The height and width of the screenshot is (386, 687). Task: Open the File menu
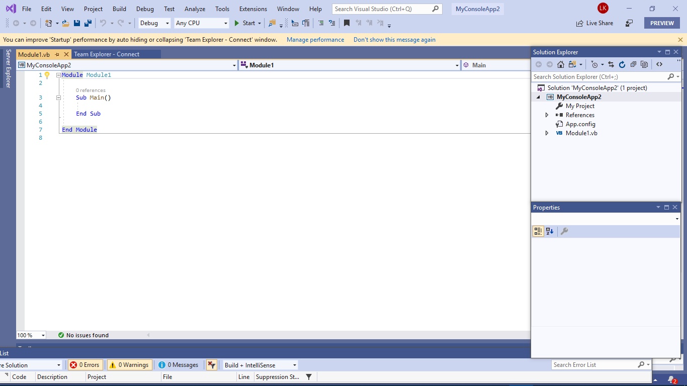[x=27, y=9]
